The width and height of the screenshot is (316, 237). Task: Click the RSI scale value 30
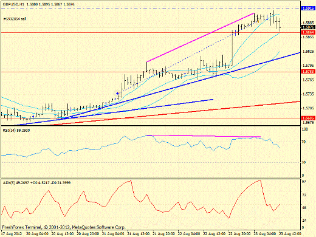click(303, 162)
